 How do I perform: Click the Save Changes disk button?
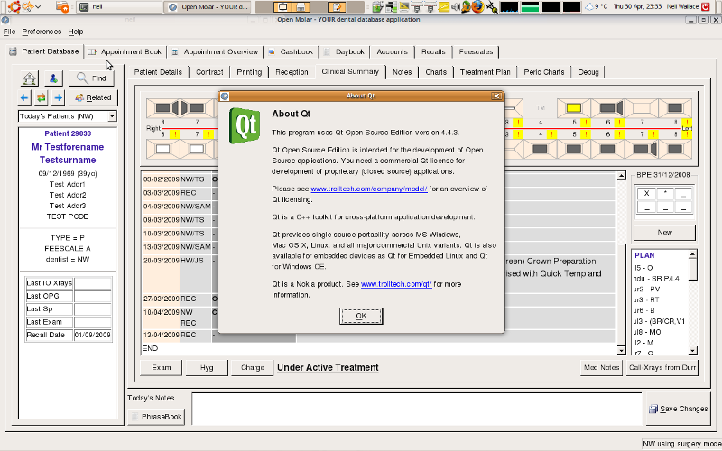678,409
